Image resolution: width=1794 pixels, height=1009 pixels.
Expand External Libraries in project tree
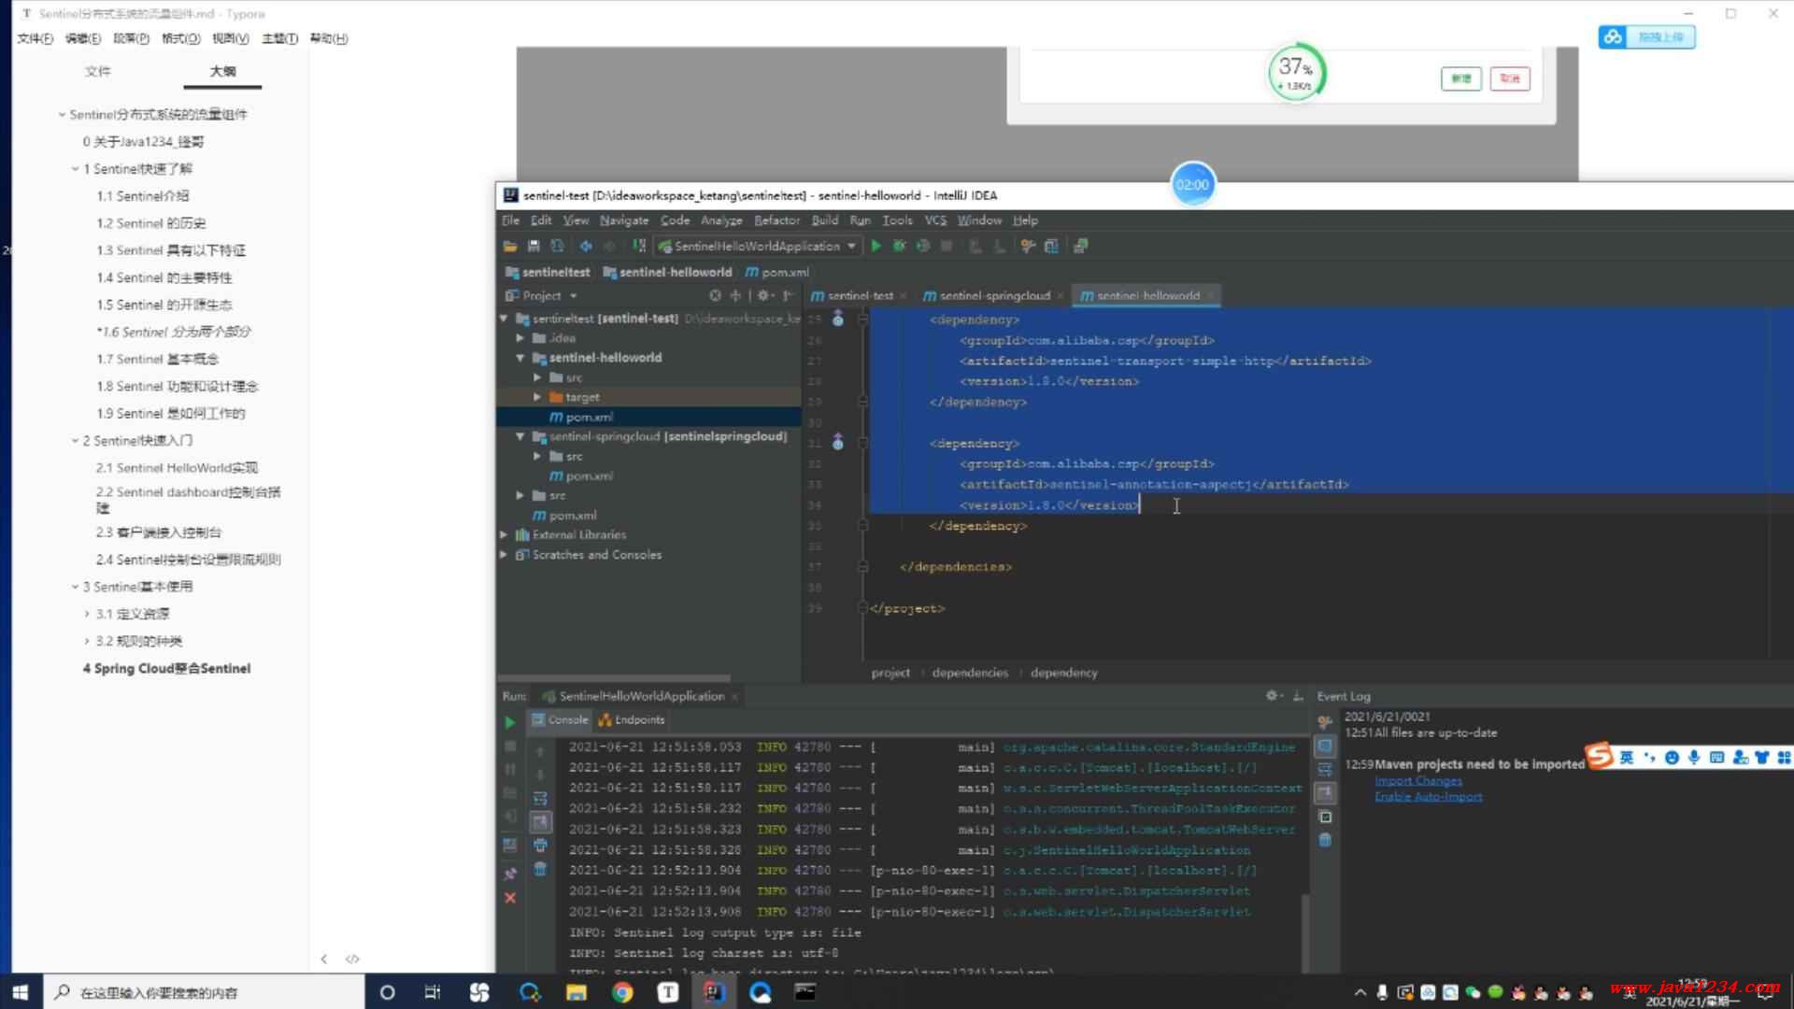point(505,535)
